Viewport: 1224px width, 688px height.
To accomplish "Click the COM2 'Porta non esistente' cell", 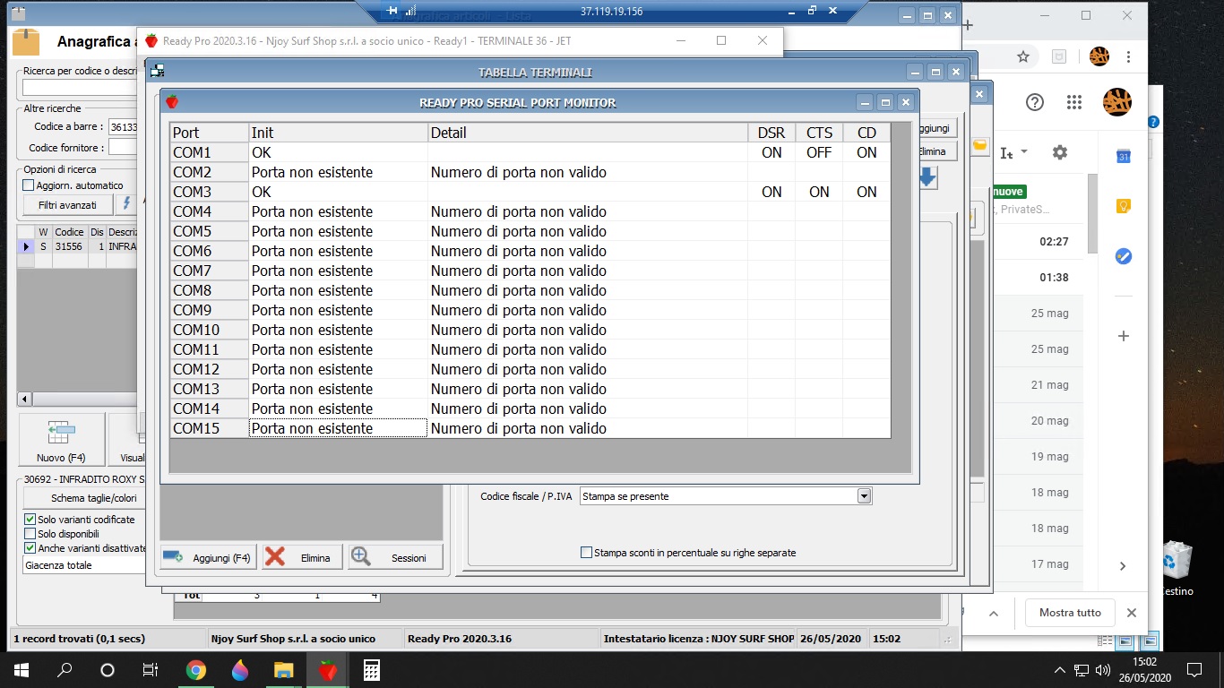I will pos(339,172).
